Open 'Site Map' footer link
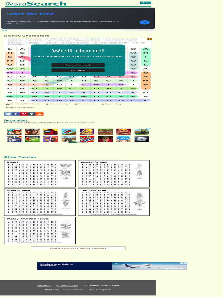223x297 pixels. click(44, 285)
